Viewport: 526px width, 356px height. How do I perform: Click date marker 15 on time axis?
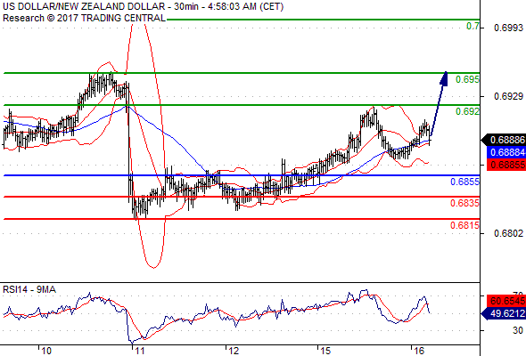tap(325, 351)
